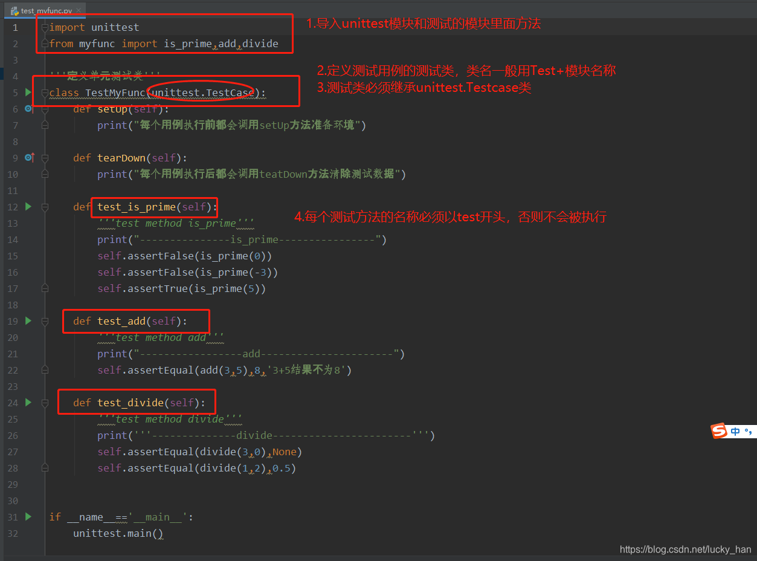The height and width of the screenshot is (561, 757).
Task: Click the '0.5' value on line 28
Action: point(282,468)
